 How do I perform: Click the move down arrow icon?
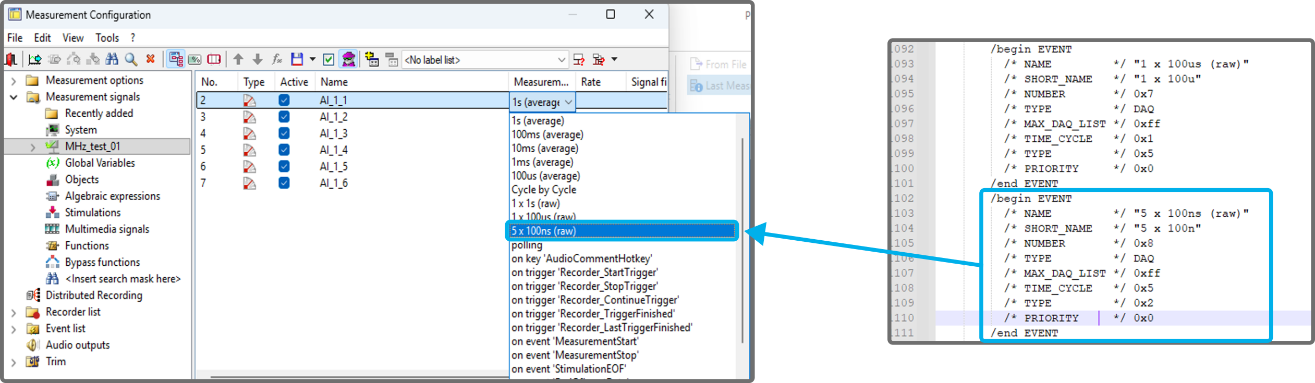258,59
